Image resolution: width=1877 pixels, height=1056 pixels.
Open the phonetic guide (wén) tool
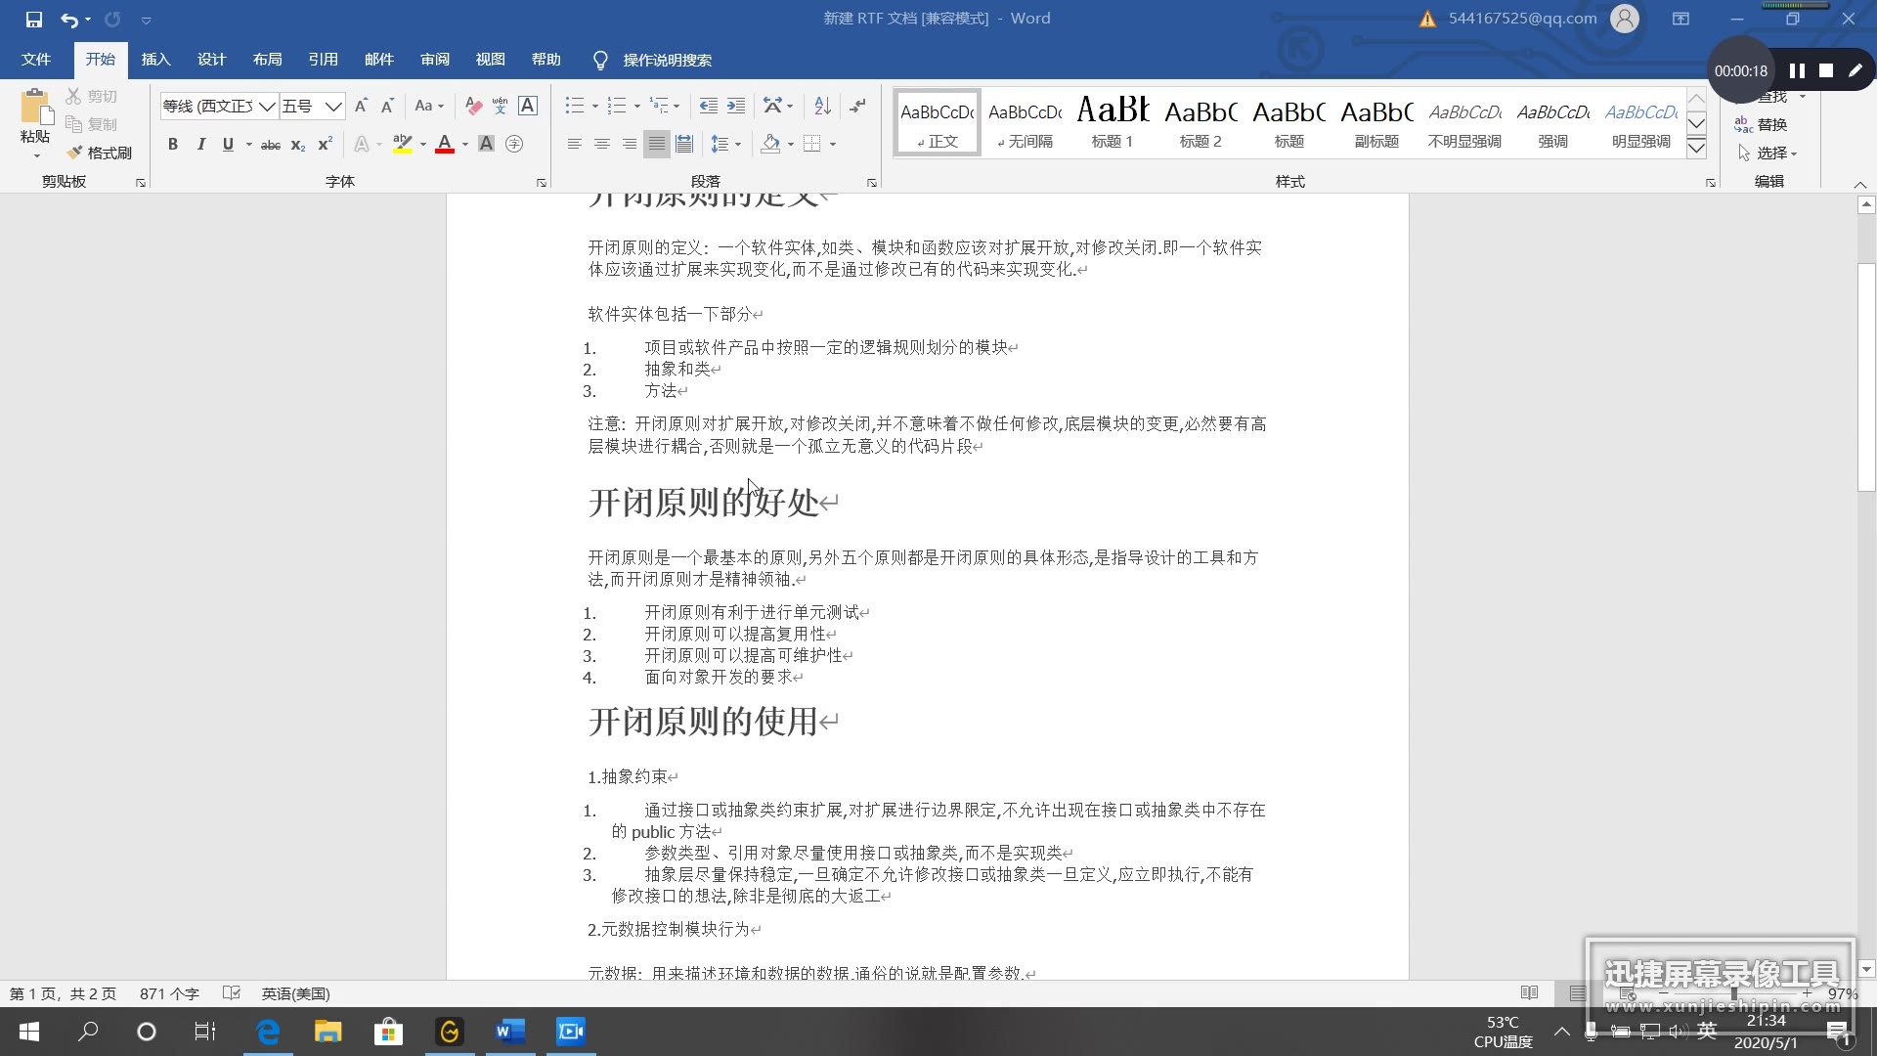pyautogui.click(x=501, y=106)
